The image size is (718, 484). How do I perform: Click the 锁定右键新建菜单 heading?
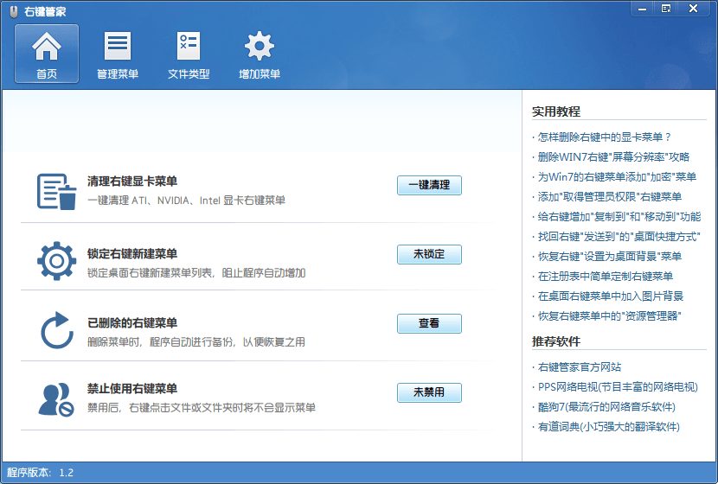pyautogui.click(x=132, y=254)
